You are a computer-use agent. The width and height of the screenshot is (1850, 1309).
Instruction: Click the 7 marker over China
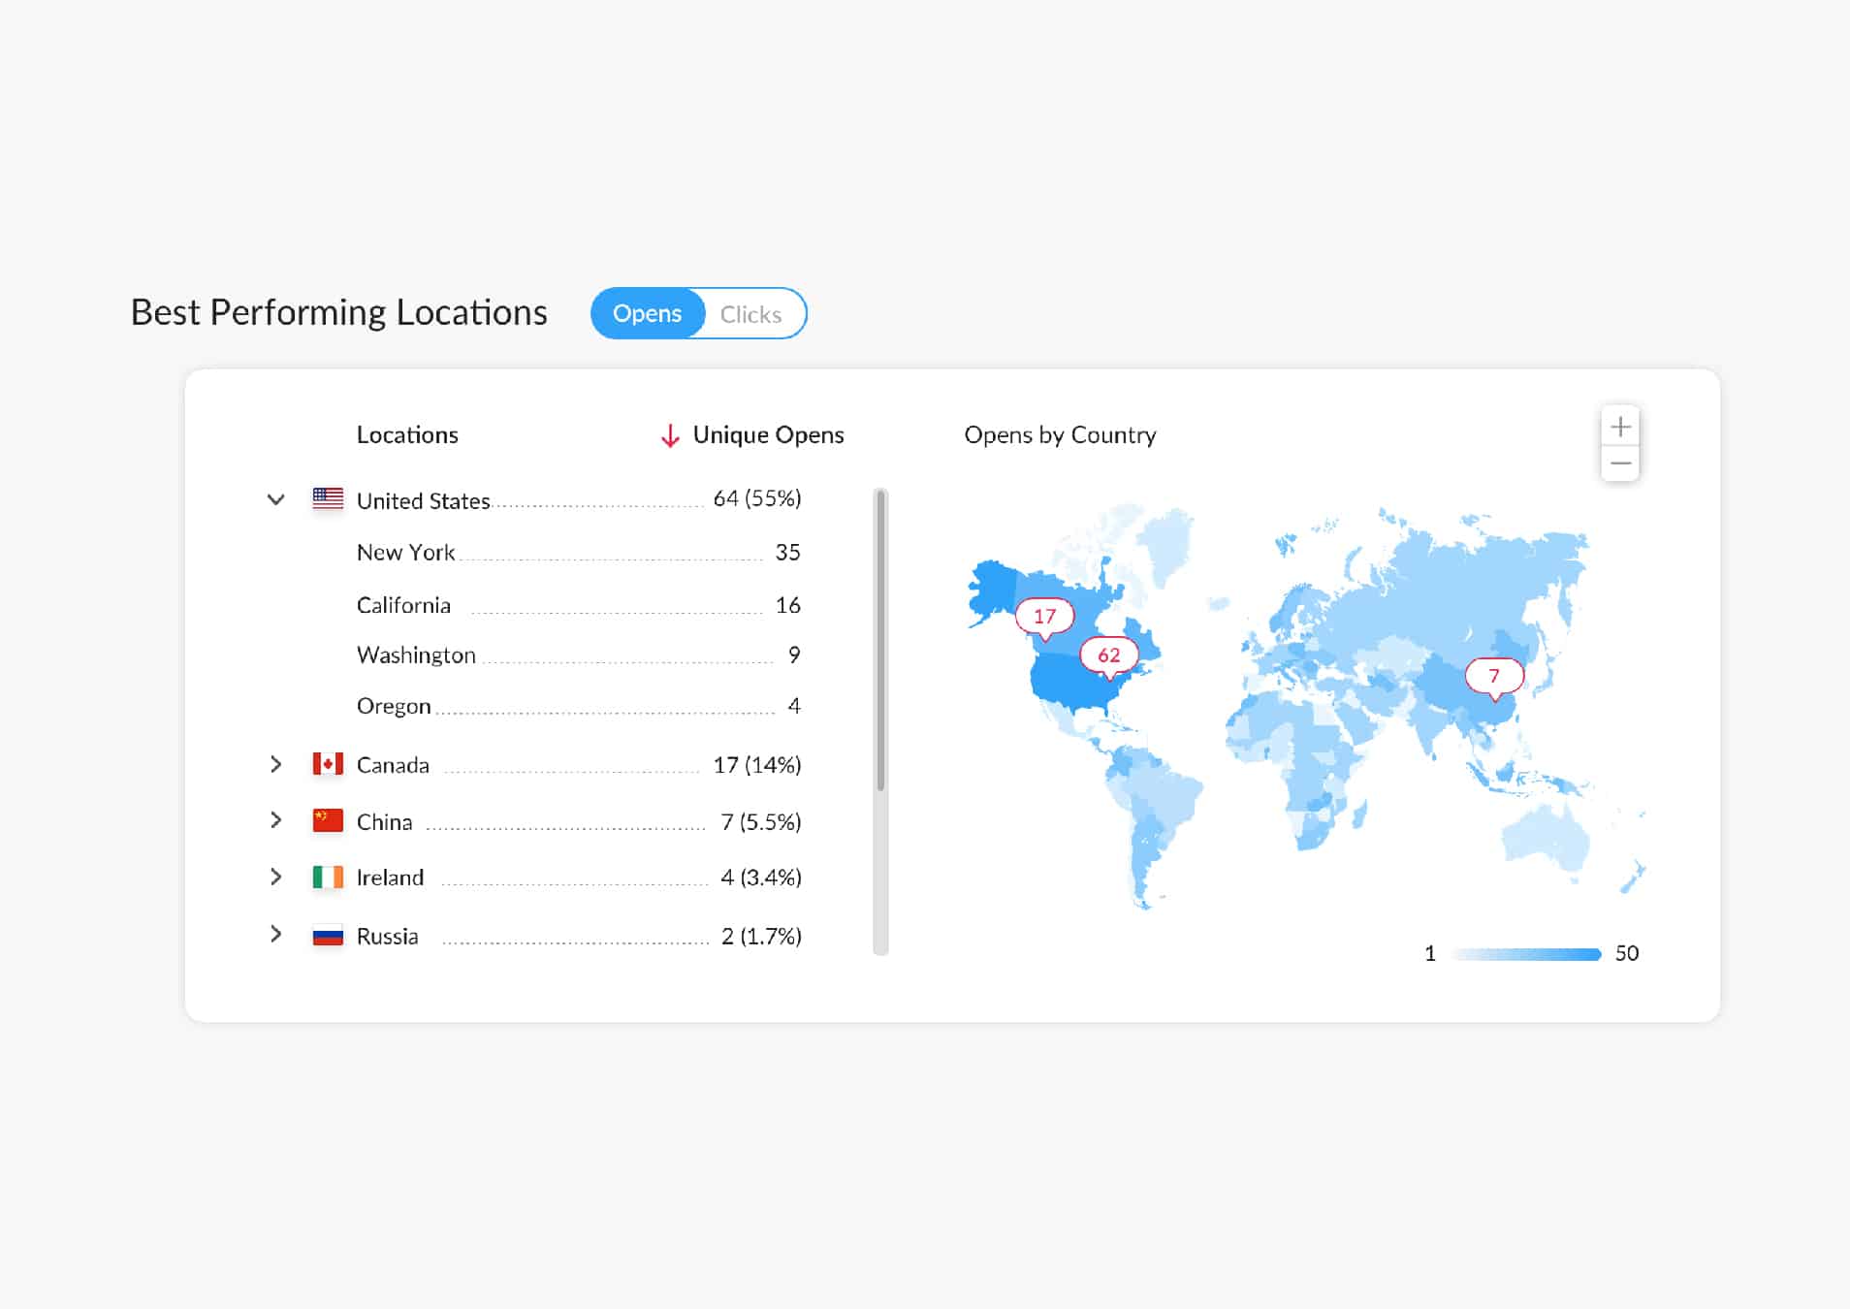click(x=1494, y=676)
